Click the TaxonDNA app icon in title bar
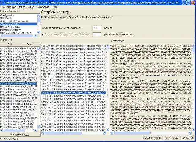196x142 pixels. click(x=1, y=2)
